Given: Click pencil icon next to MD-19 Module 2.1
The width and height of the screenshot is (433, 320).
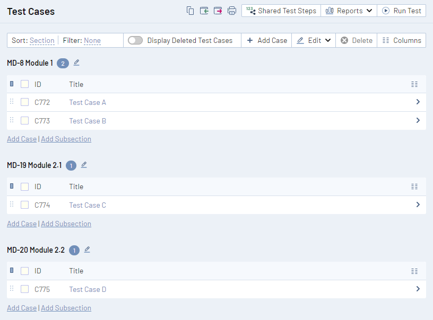Looking at the screenshot, I should tap(84, 165).
